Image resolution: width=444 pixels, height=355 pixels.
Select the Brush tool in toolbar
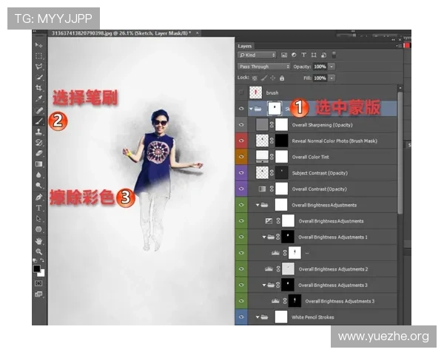coord(38,120)
